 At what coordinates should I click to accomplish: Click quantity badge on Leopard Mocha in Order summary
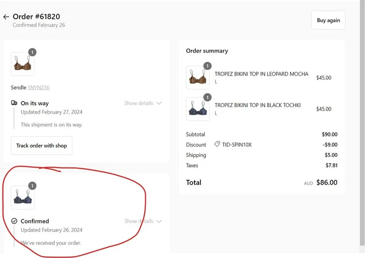click(x=207, y=66)
